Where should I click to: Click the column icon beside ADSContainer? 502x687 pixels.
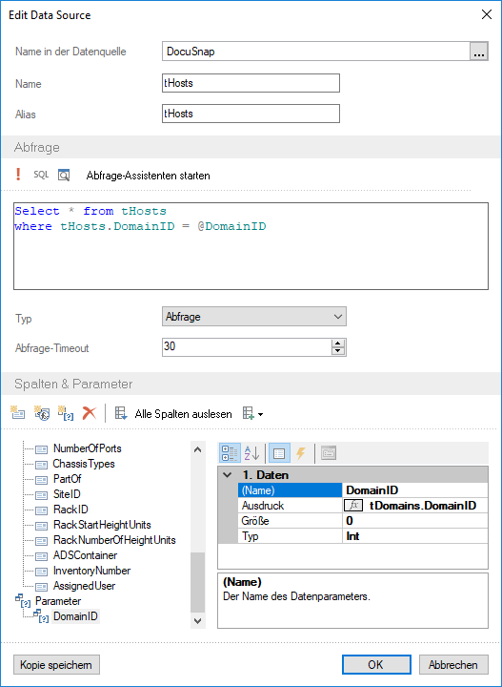[42, 556]
